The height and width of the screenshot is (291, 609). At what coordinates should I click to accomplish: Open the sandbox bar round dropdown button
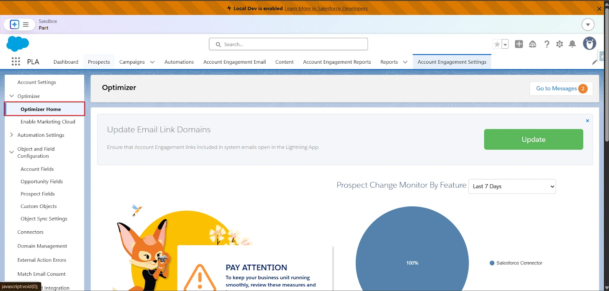pos(588,24)
